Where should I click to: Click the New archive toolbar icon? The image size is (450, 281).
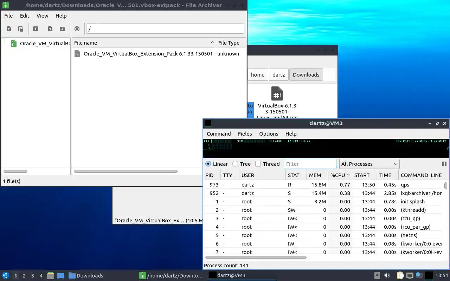(x=9, y=29)
